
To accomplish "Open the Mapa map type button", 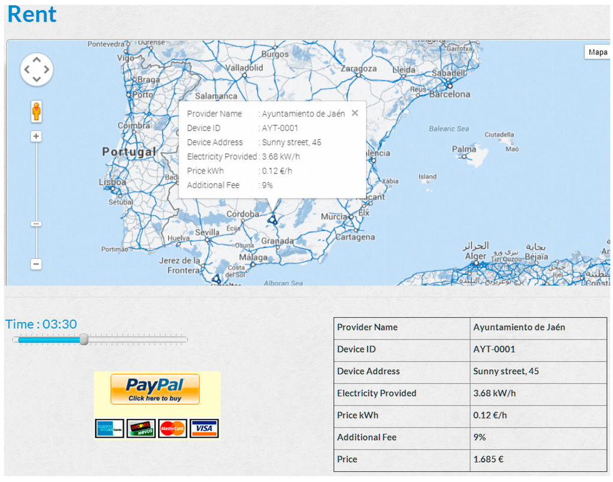I will point(597,52).
